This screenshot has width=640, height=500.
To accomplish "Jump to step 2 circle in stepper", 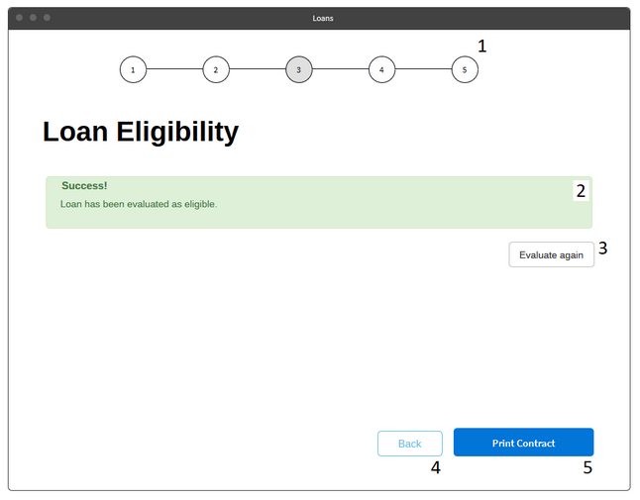I will (x=216, y=69).
